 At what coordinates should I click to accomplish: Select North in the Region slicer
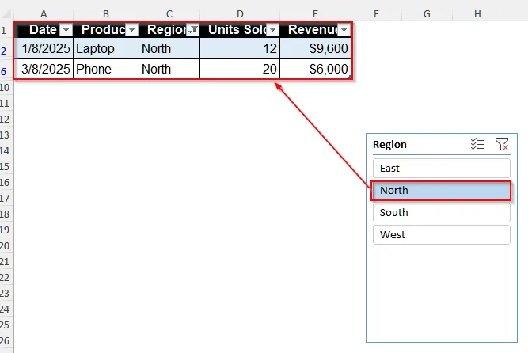click(x=442, y=190)
